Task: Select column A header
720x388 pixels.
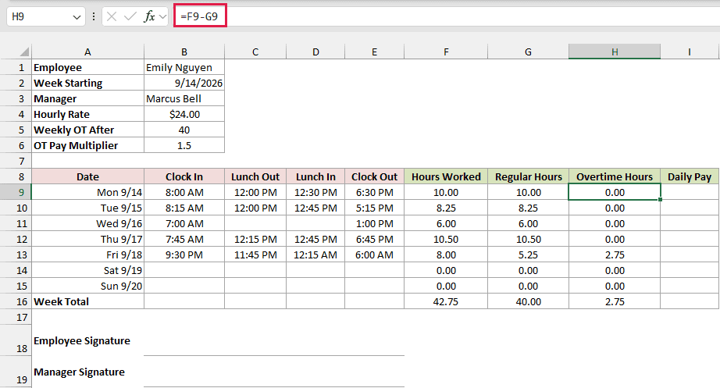Action: (87, 52)
